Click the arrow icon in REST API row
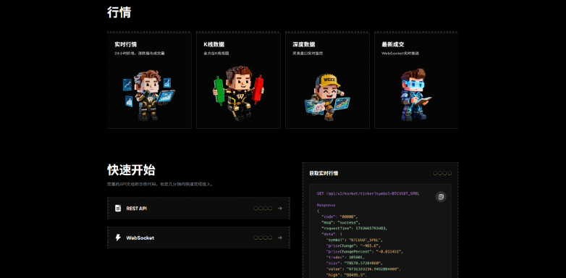Image resolution: width=566 pixels, height=278 pixels. coord(280,208)
